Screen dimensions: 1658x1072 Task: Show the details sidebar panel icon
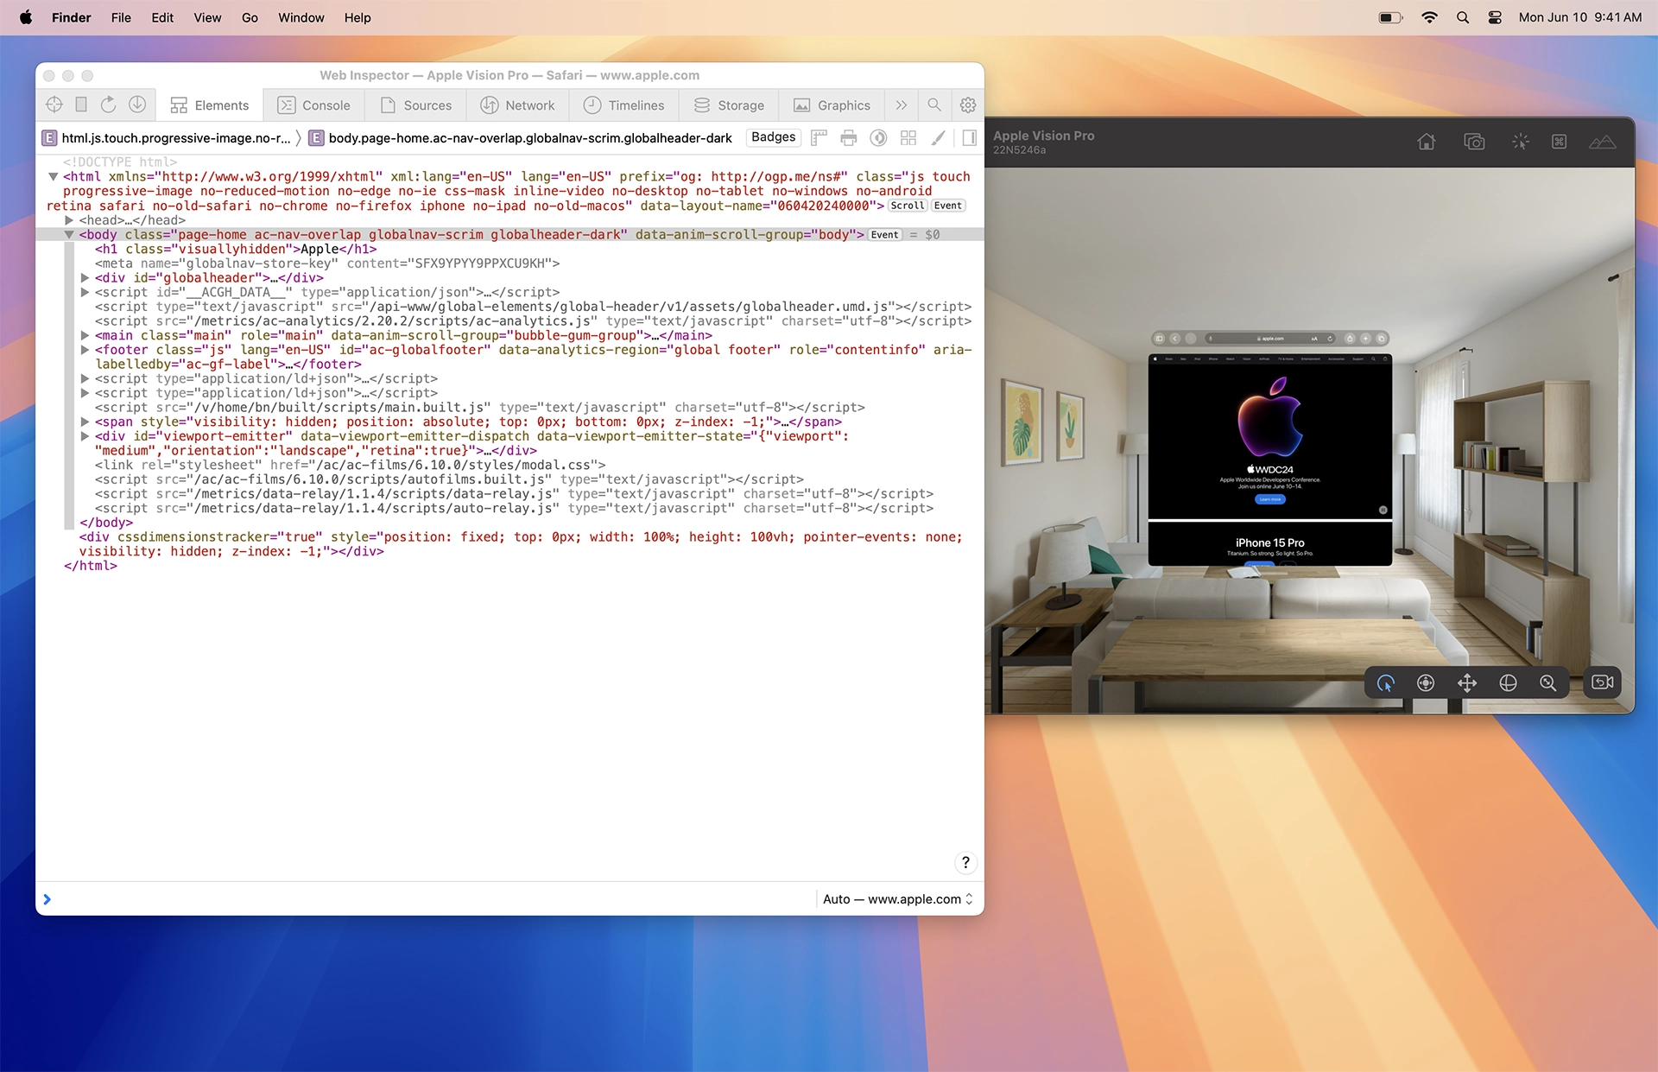coord(969,137)
